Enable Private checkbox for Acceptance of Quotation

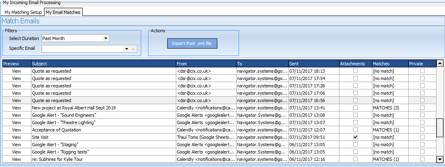tap(422, 130)
